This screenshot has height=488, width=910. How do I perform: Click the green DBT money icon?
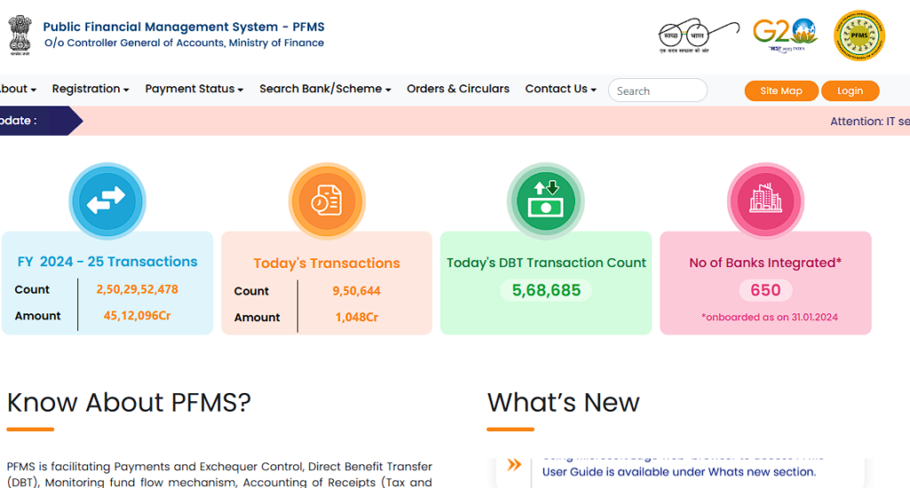tap(546, 201)
